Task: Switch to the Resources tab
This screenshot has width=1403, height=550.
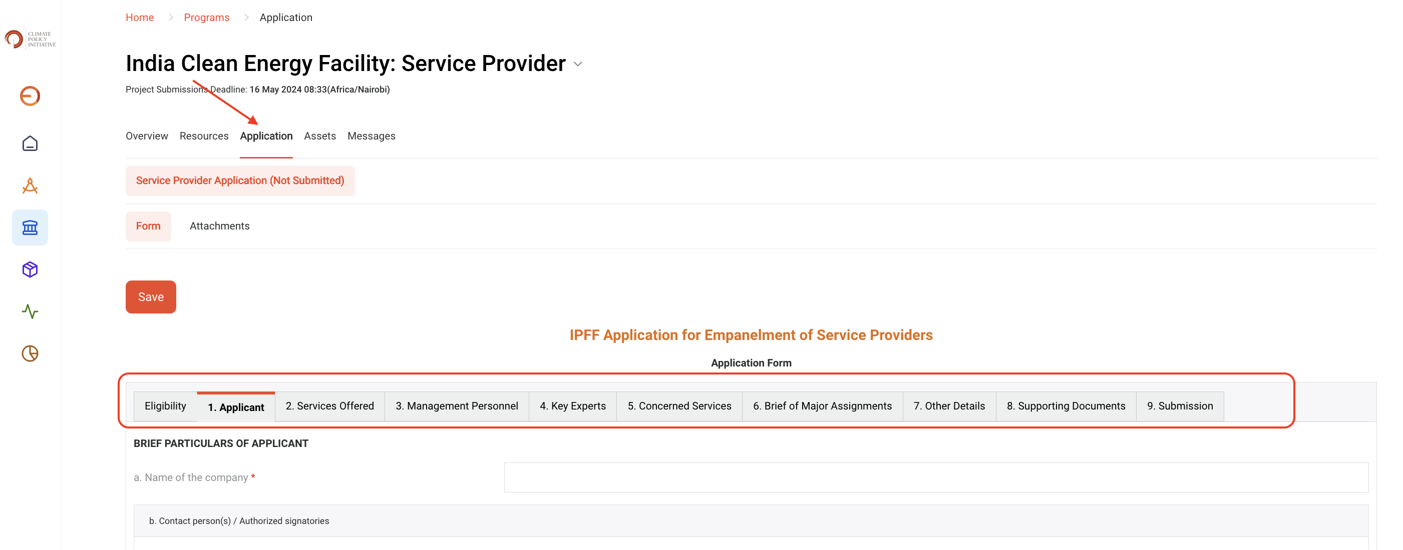Action: [x=204, y=136]
